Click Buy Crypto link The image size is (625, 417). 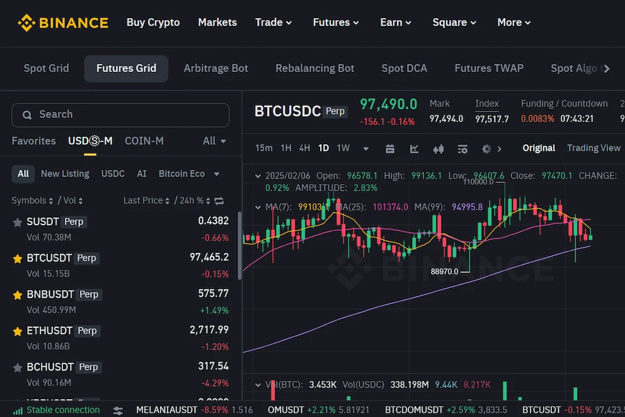(153, 22)
